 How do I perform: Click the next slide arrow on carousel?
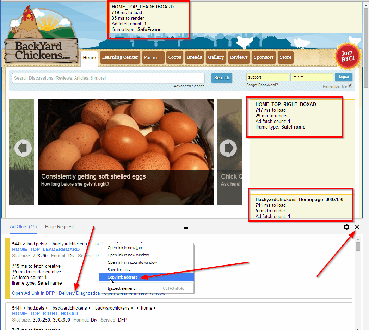click(x=228, y=149)
